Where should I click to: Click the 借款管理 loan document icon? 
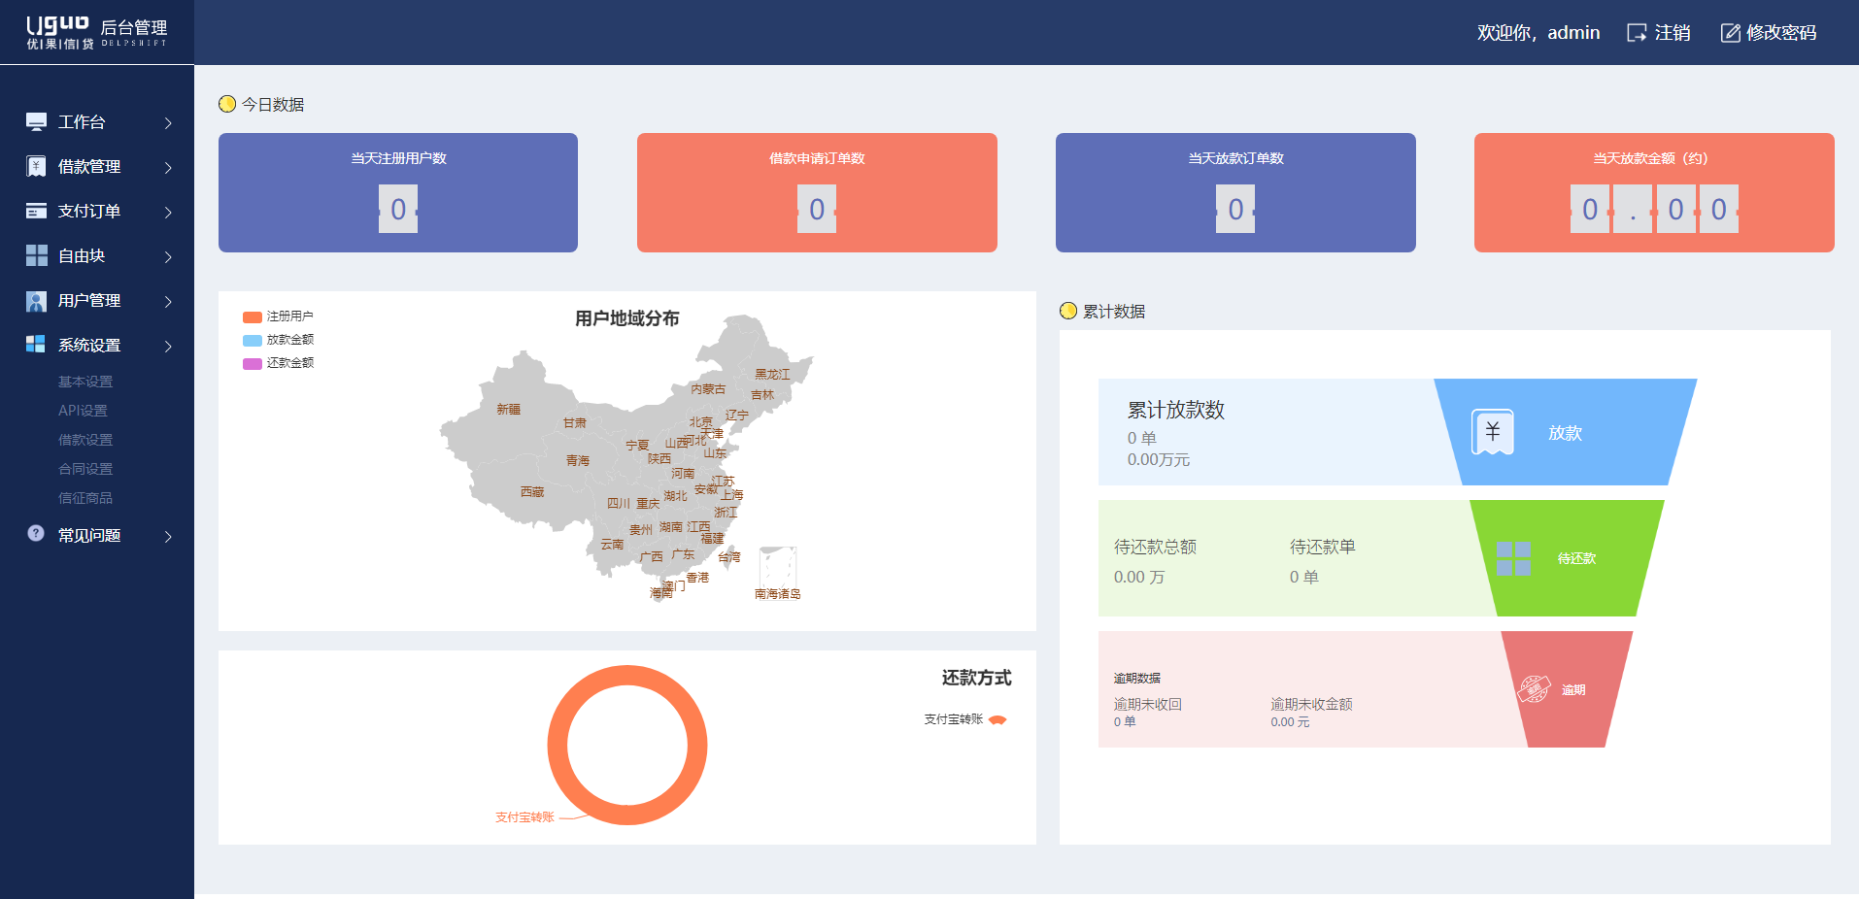36,167
